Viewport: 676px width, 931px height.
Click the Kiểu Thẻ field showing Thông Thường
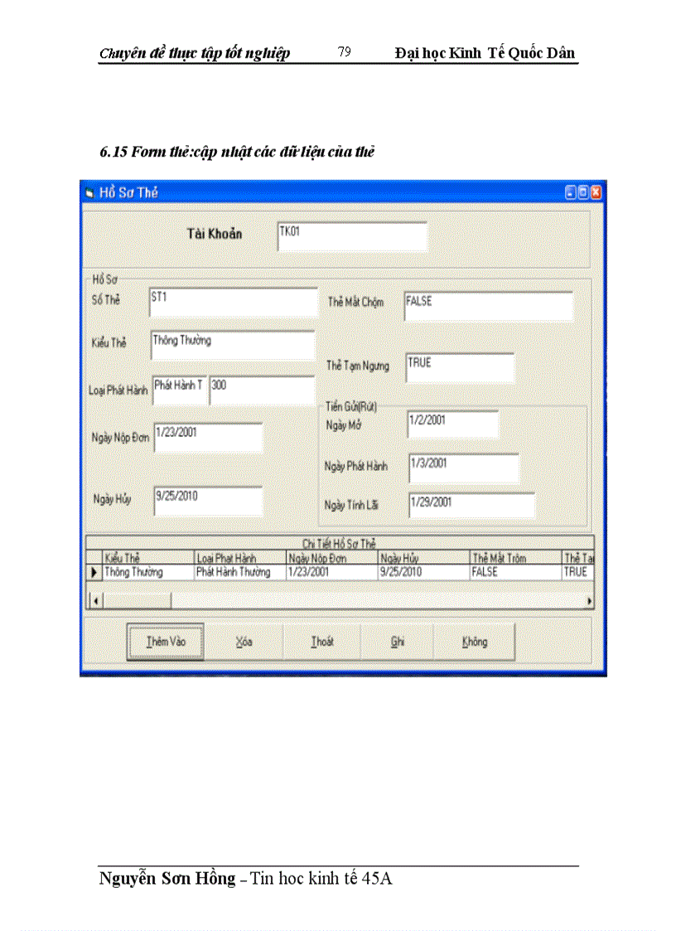tap(232, 343)
